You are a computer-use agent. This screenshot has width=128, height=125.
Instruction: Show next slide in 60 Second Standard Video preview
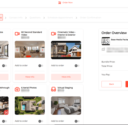tap(42, 50)
